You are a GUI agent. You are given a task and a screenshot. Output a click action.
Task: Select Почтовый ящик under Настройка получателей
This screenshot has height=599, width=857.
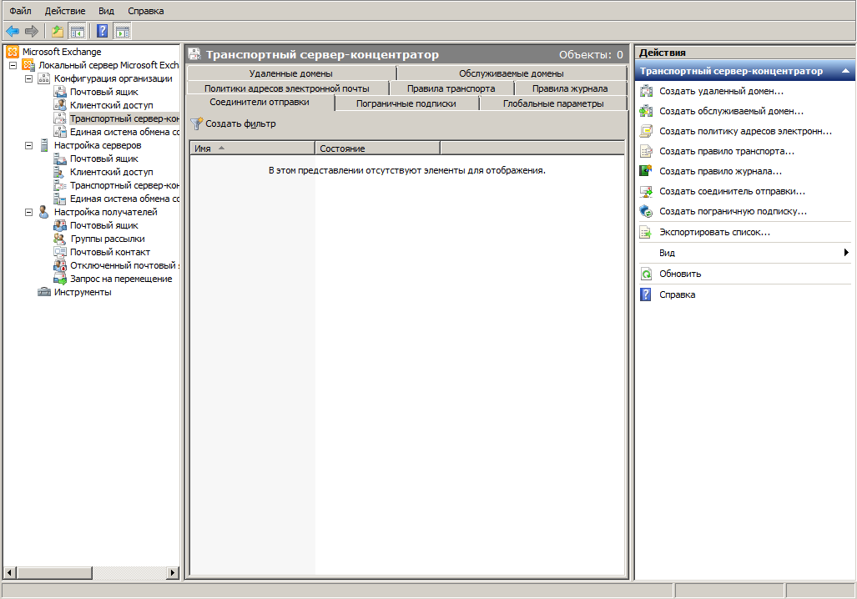[x=103, y=226]
